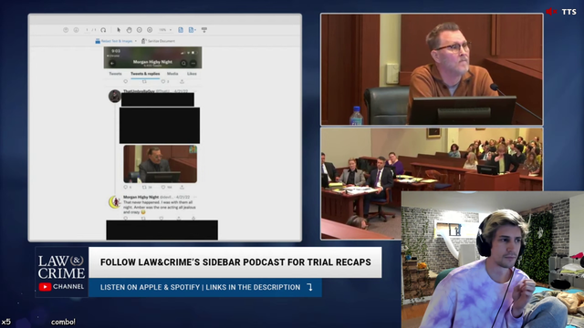Click 'Follow Law&Crime's Sidebar Podcast' headline banner
Image resolution: width=584 pixels, height=328 pixels.
[x=235, y=262]
